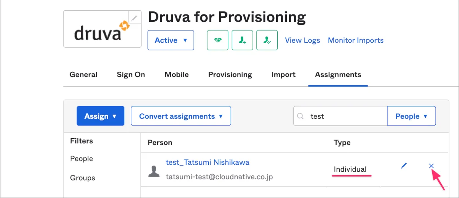Click the Monitor Imports link

point(355,40)
